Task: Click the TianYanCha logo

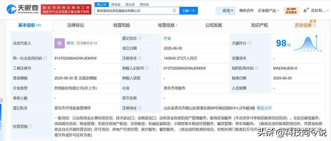Action: pos(23,9)
